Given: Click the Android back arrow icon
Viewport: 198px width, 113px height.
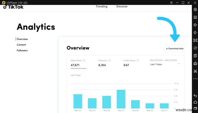Looking at the screenshot, I should click(x=195, y=96).
